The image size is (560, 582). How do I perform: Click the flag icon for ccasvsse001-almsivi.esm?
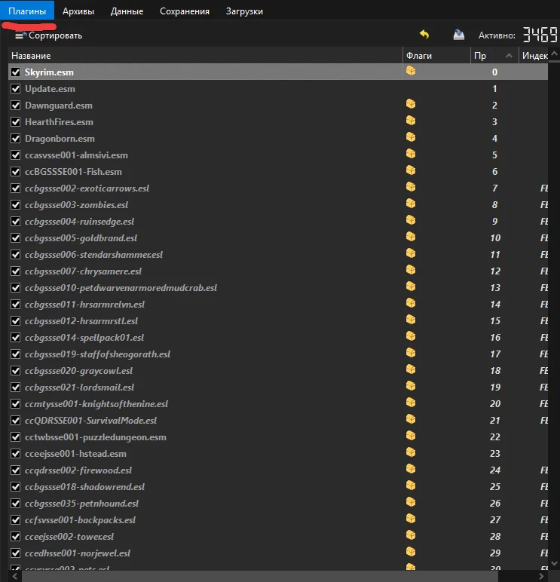411,154
